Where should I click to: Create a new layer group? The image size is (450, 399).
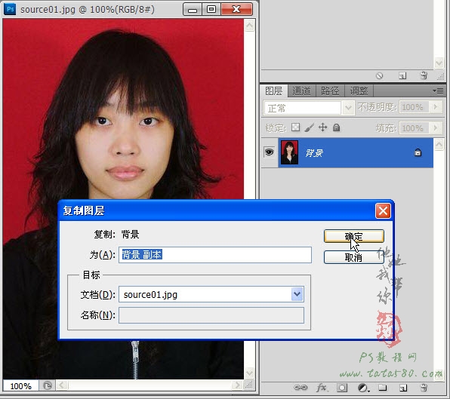coord(382,388)
